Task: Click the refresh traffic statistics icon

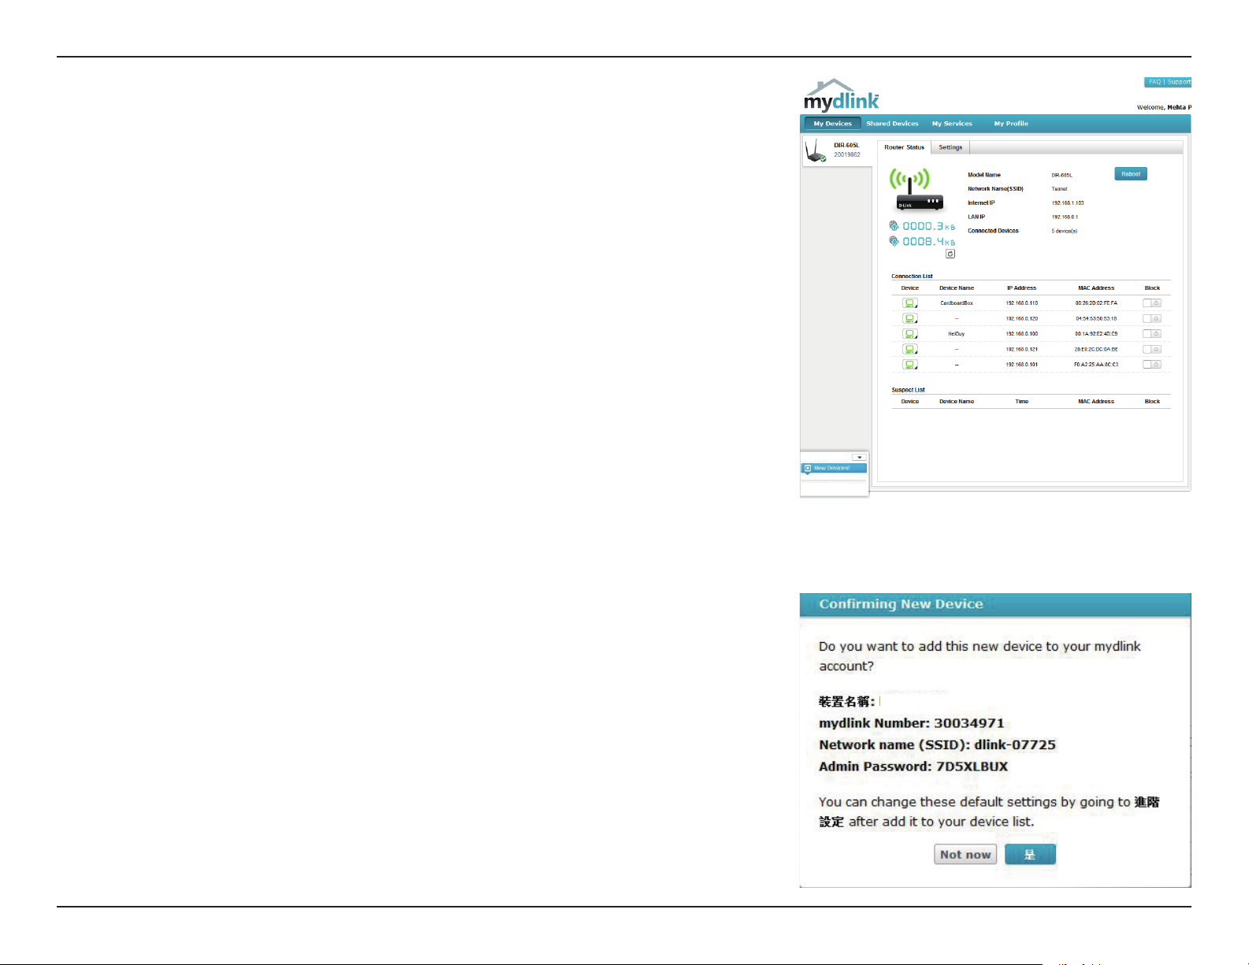Action: [x=950, y=254]
